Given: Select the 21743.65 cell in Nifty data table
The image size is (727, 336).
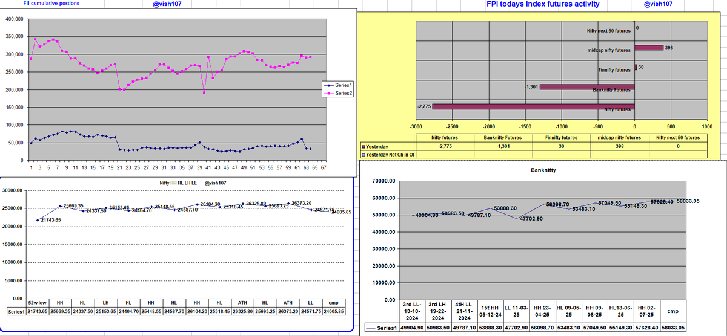Looking at the screenshot, I should pos(38,311).
